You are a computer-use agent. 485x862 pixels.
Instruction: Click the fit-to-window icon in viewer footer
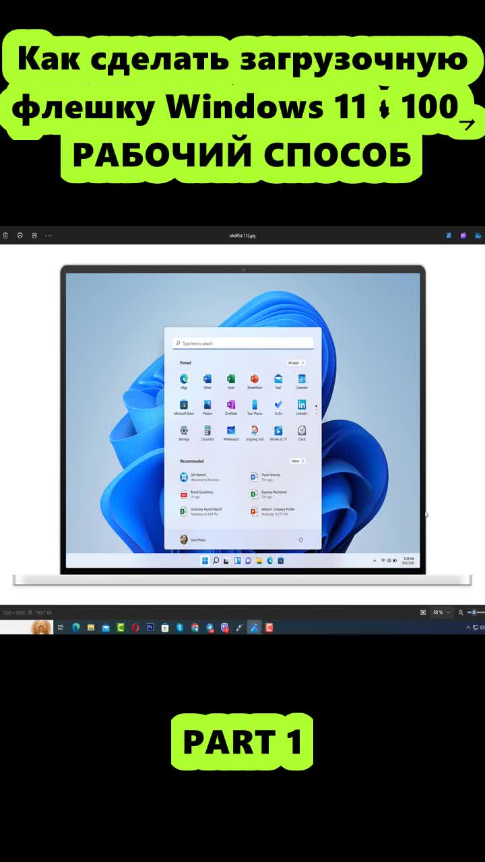(x=423, y=613)
